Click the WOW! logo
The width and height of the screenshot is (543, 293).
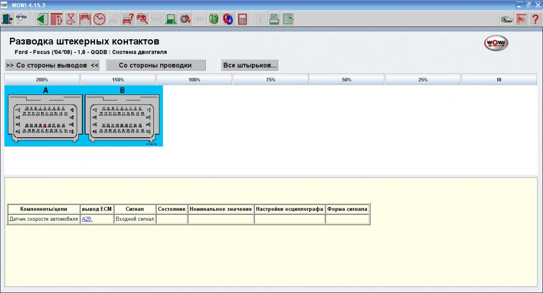coord(496,43)
